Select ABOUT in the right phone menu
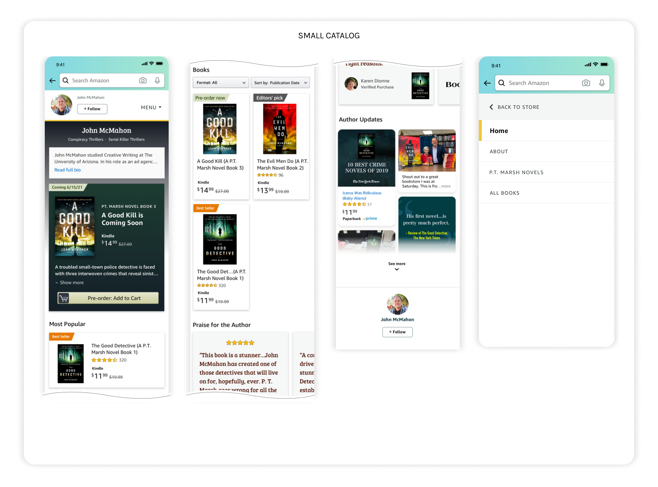Viewport: 658px width, 487px height. [x=546, y=151]
